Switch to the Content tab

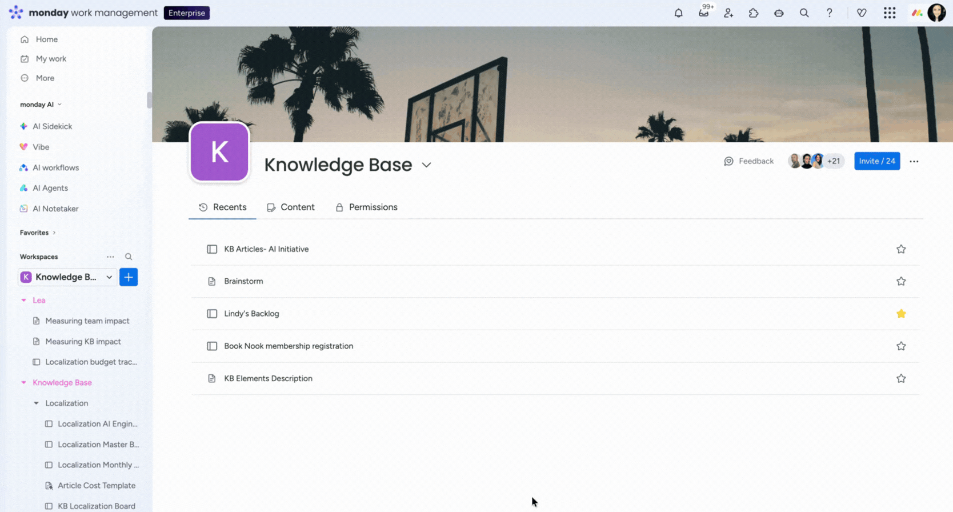click(x=291, y=207)
